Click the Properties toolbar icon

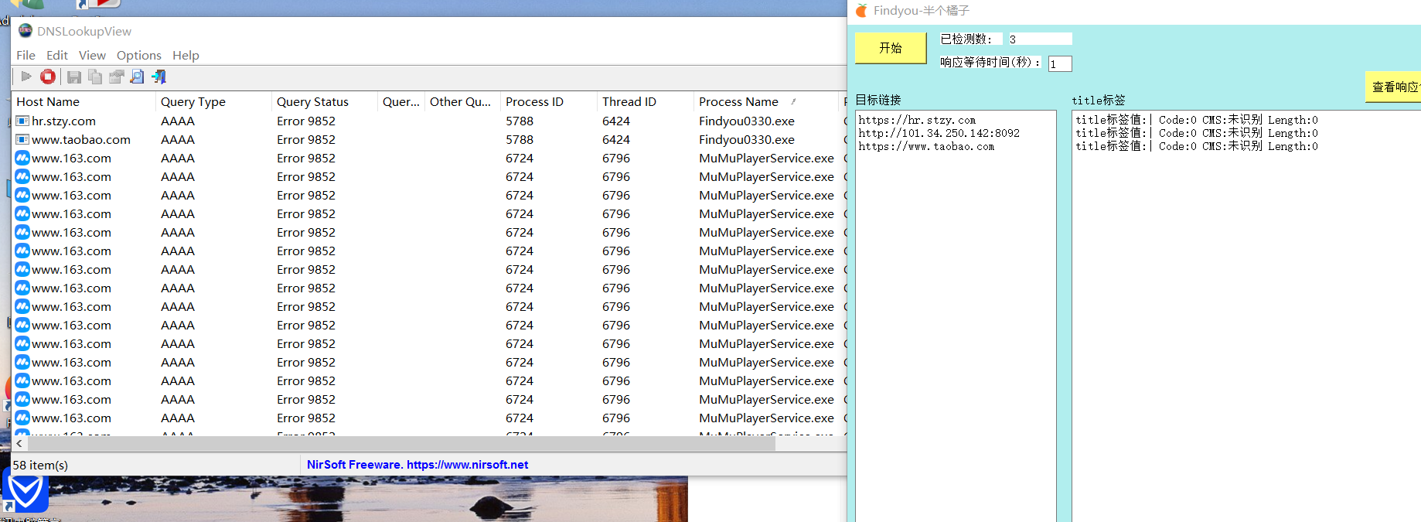point(116,77)
